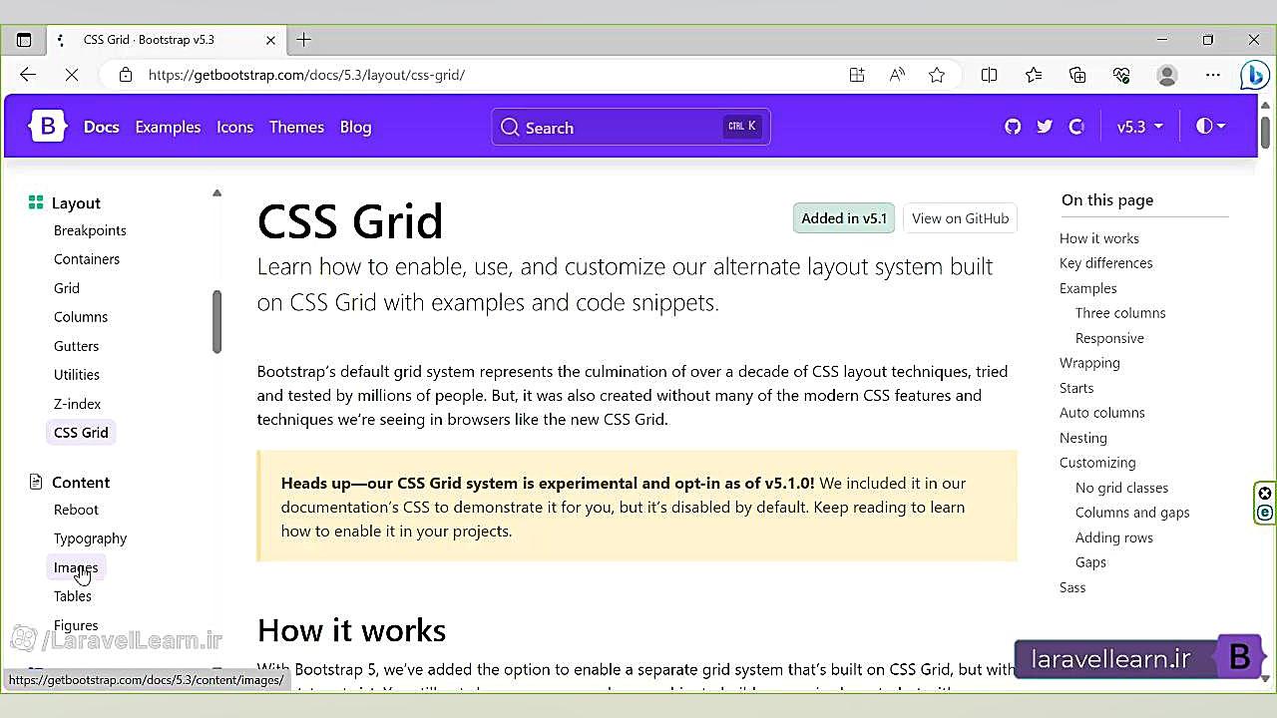
Task: Jump to Customizing section
Action: [x=1097, y=463]
